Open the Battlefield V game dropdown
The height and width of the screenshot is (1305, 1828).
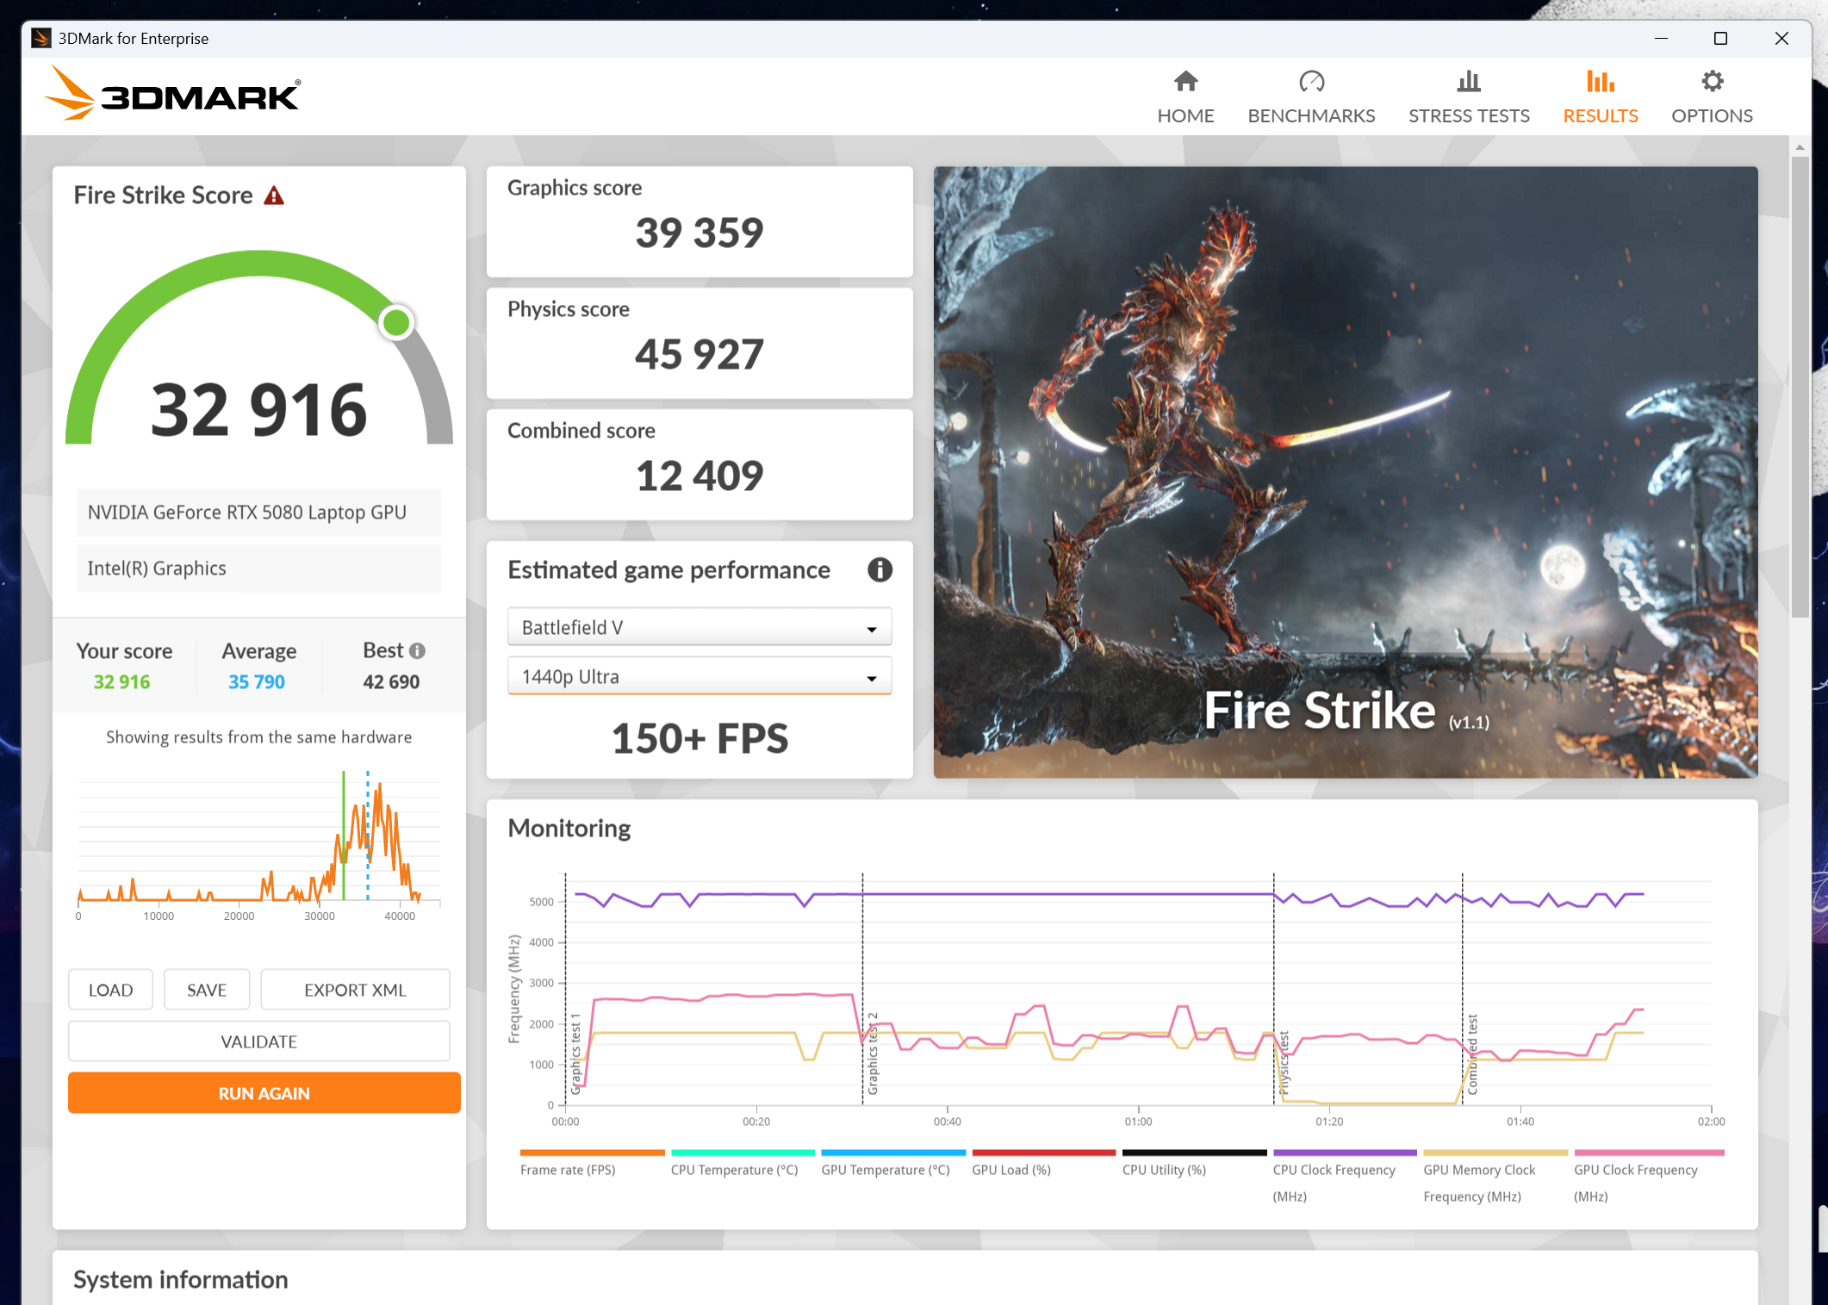[699, 627]
